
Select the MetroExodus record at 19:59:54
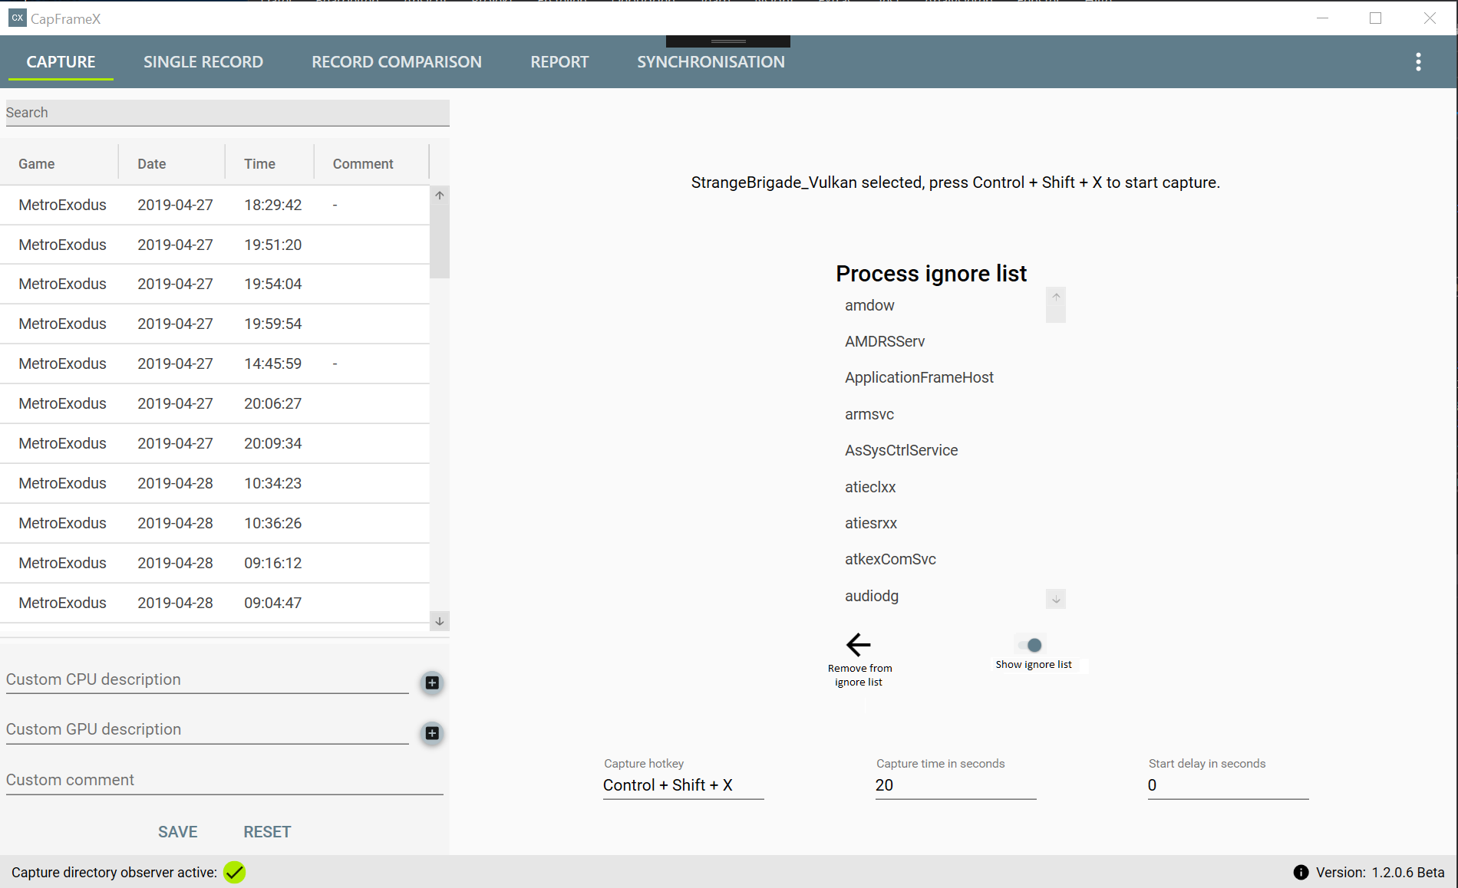tap(215, 324)
